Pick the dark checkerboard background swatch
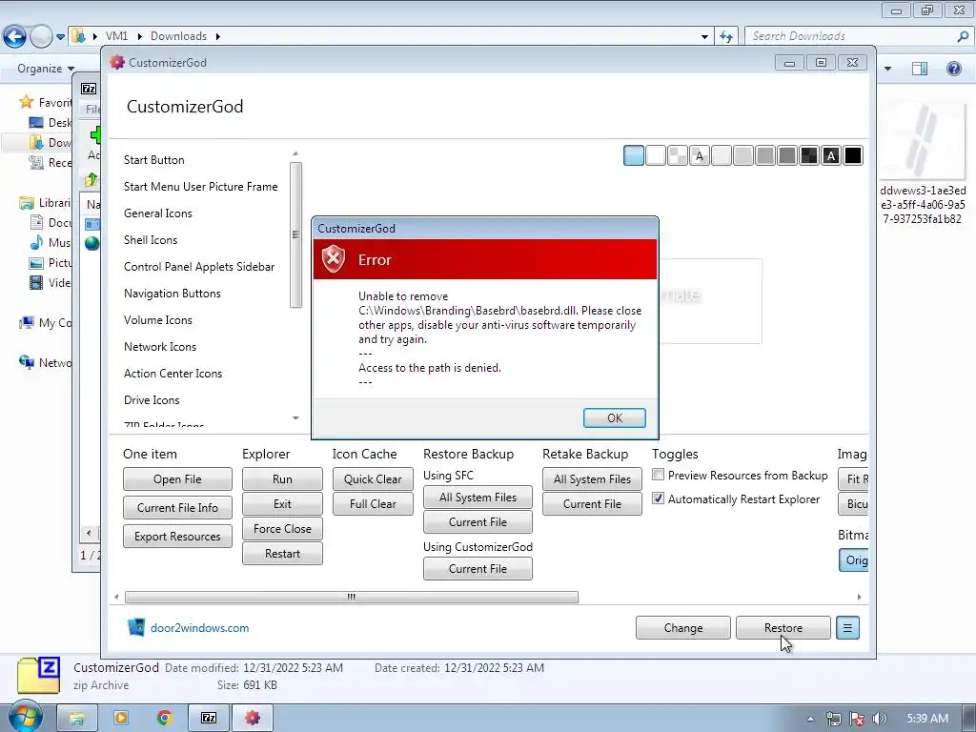The height and width of the screenshot is (732, 976). point(809,155)
